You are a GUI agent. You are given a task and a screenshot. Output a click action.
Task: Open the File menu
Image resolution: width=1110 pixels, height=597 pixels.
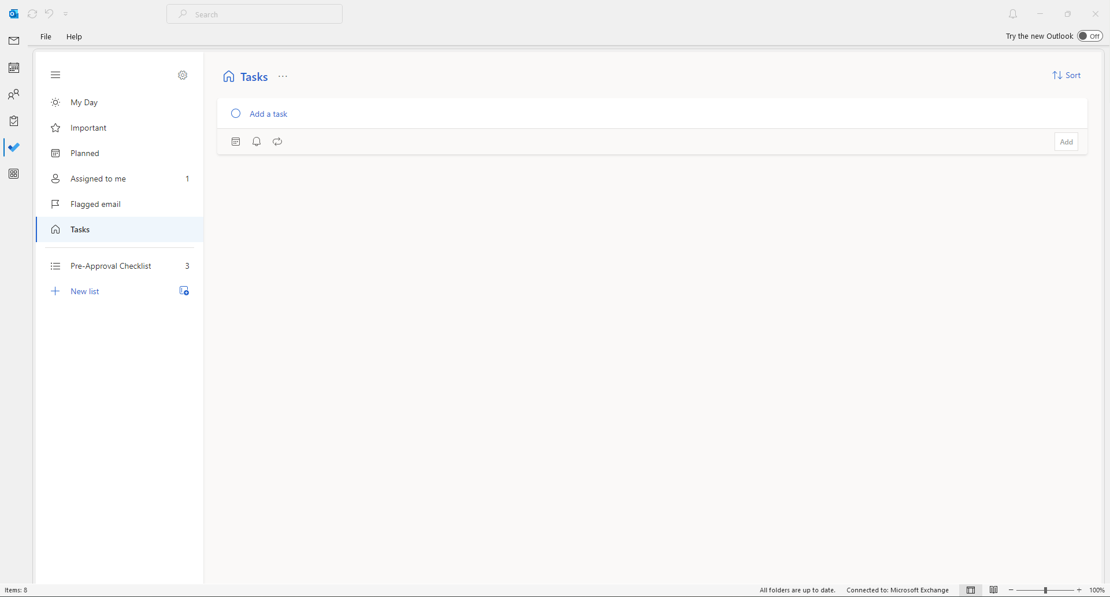point(46,36)
